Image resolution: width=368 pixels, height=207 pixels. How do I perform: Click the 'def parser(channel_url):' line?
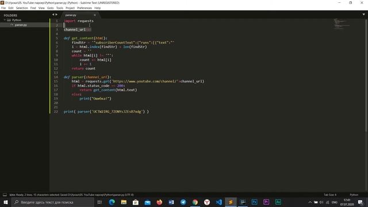87,77
